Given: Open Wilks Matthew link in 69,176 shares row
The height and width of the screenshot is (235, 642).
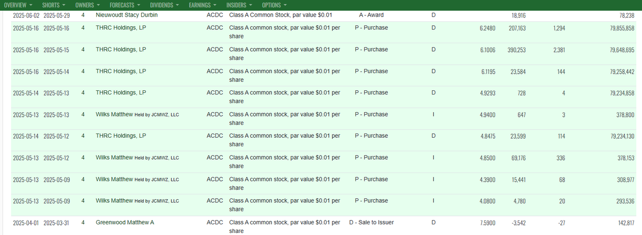Looking at the screenshot, I should pyautogui.click(x=114, y=158).
